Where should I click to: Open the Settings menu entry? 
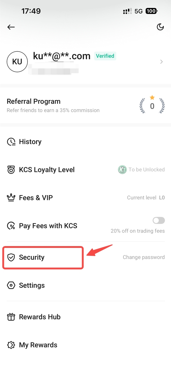coord(85,285)
